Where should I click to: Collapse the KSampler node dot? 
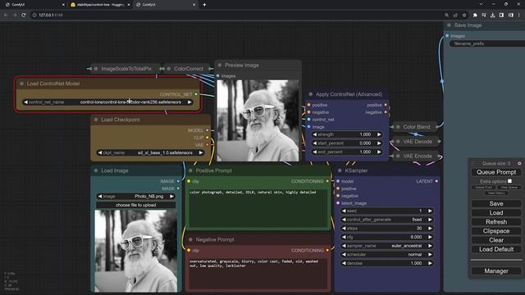(340, 170)
